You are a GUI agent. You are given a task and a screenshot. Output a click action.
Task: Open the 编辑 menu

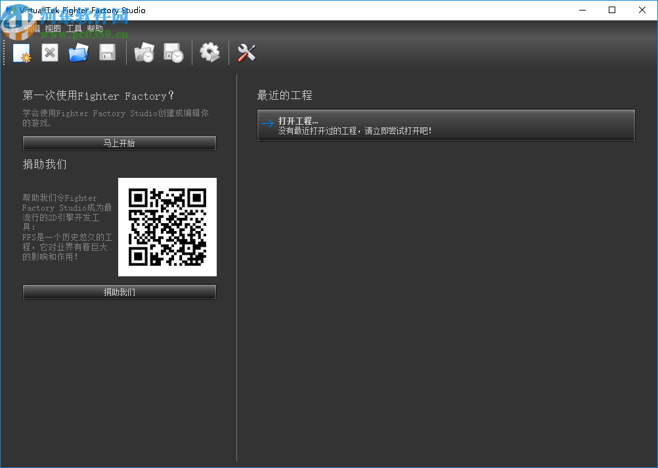pos(33,29)
